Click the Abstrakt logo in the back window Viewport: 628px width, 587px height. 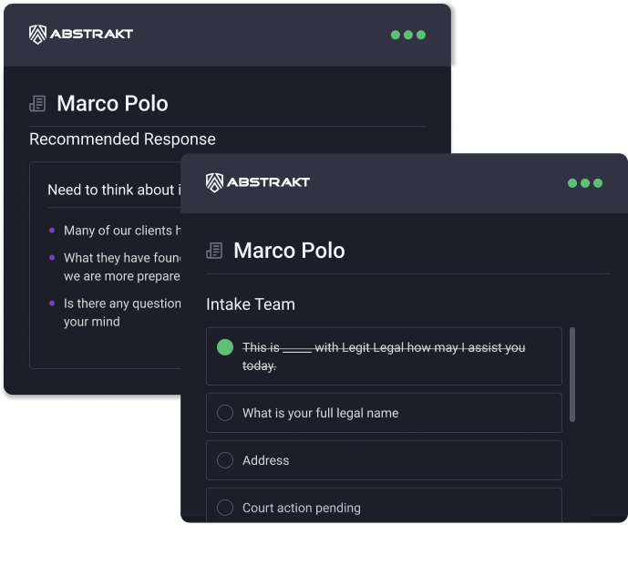[81, 35]
